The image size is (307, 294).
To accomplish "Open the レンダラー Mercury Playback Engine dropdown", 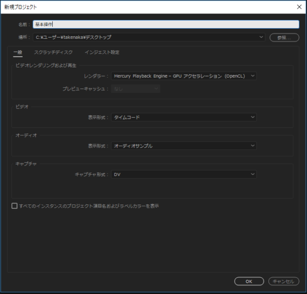I will pyautogui.click(x=184, y=76).
